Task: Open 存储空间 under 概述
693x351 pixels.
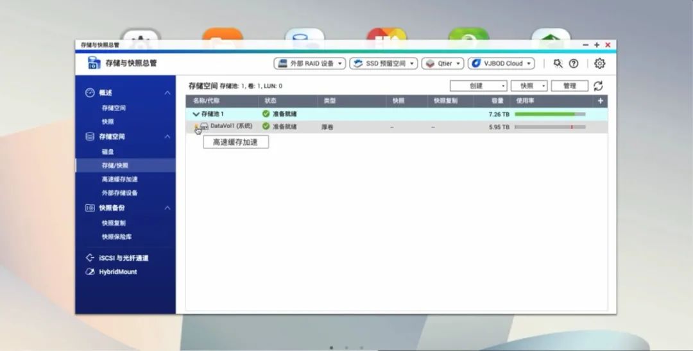Action: click(x=114, y=108)
